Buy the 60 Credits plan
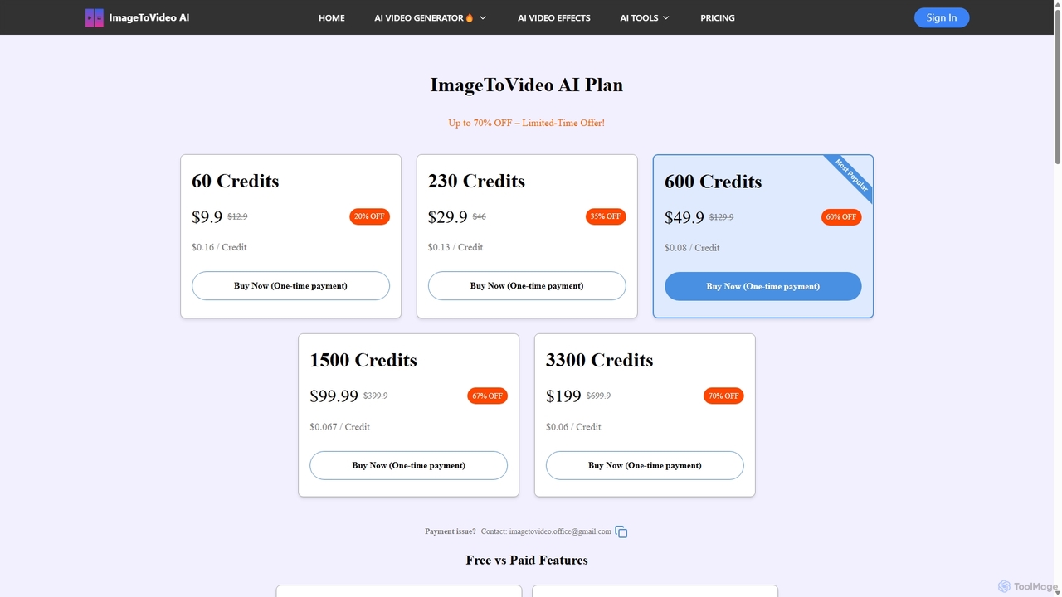 (290, 285)
